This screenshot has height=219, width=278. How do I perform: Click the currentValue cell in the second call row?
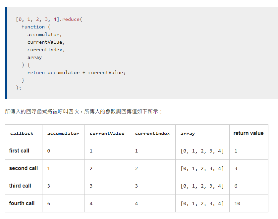[91, 168]
